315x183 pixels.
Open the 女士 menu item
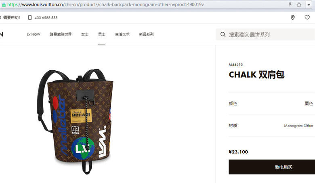(85, 34)
